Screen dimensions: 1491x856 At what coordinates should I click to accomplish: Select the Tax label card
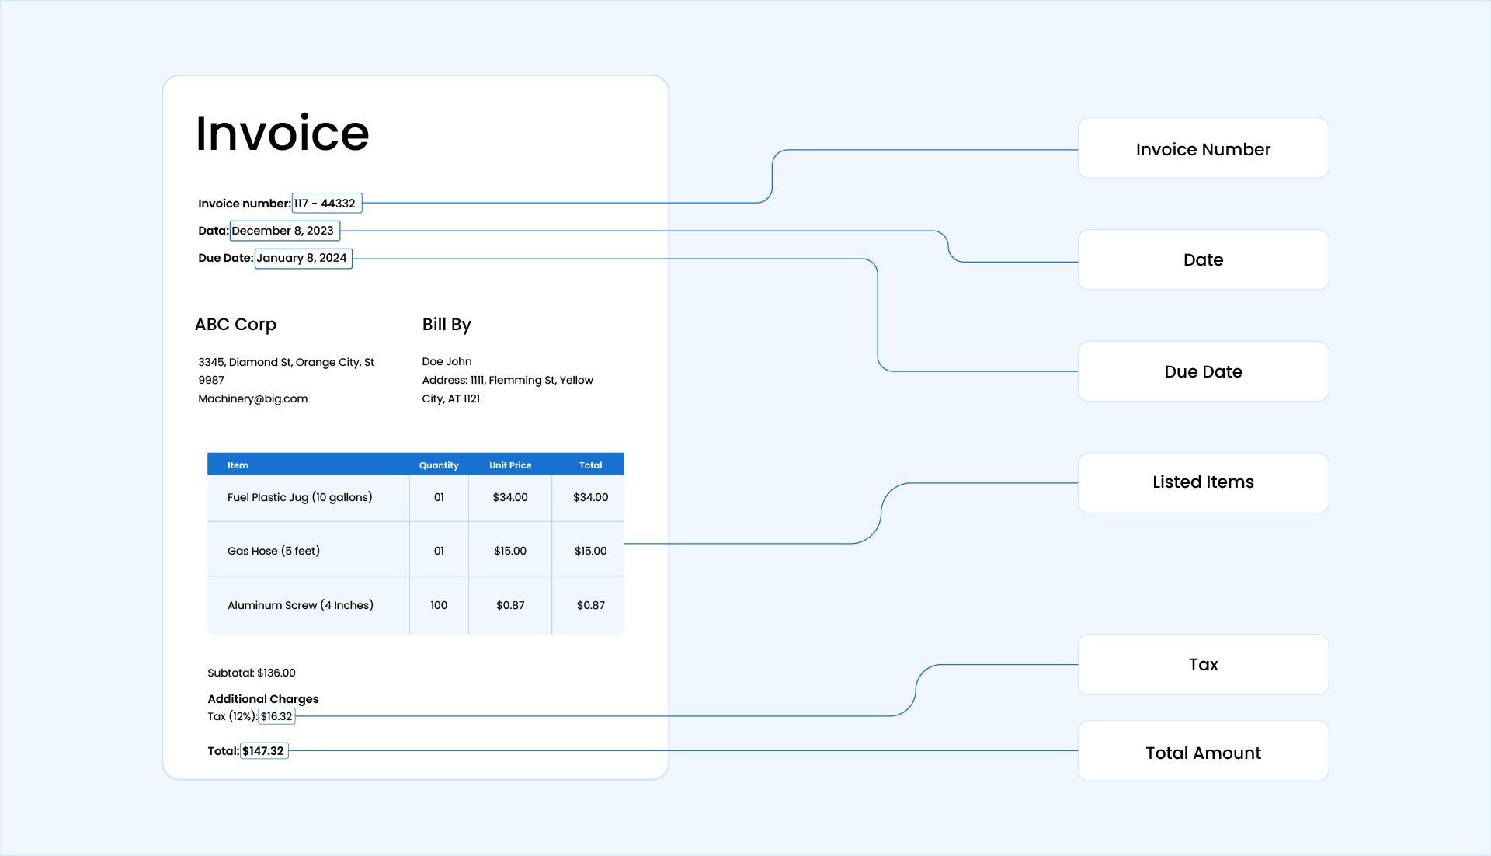click(x=1203, y=664)
